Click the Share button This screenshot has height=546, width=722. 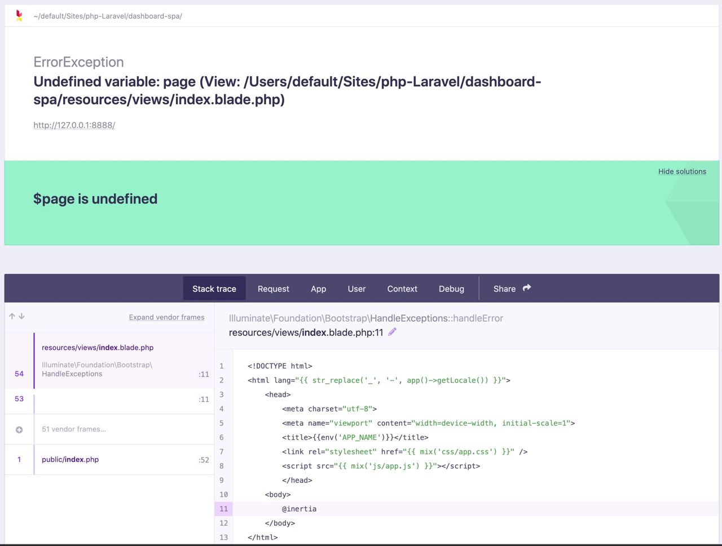[x=512, y=288]
